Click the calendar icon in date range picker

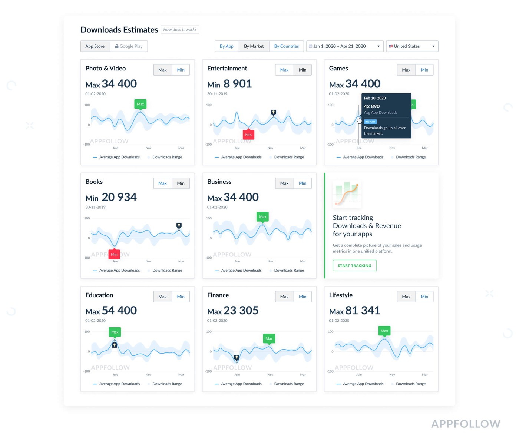coord(310,46)
